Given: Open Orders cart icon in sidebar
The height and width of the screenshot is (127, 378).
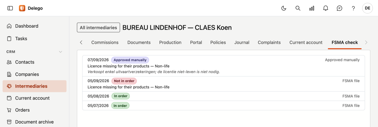Looking at the screenshot, I should coord(9,110).
